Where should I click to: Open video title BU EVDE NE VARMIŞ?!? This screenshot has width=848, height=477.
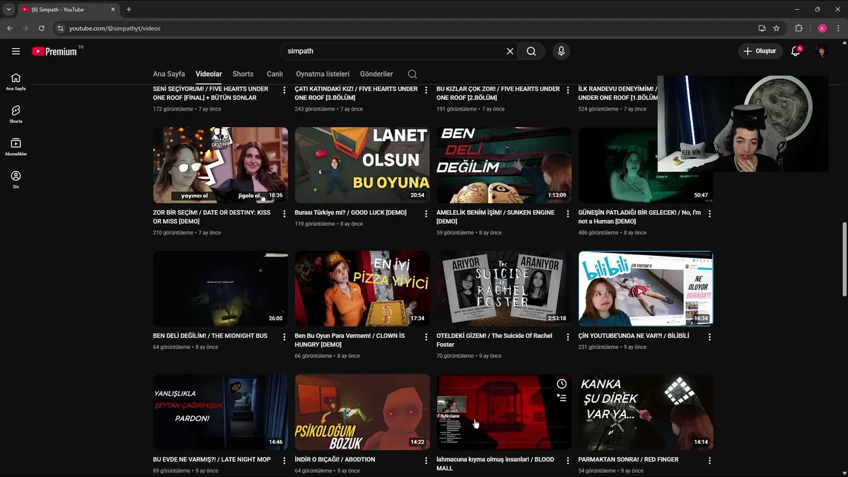click(211, 459)
